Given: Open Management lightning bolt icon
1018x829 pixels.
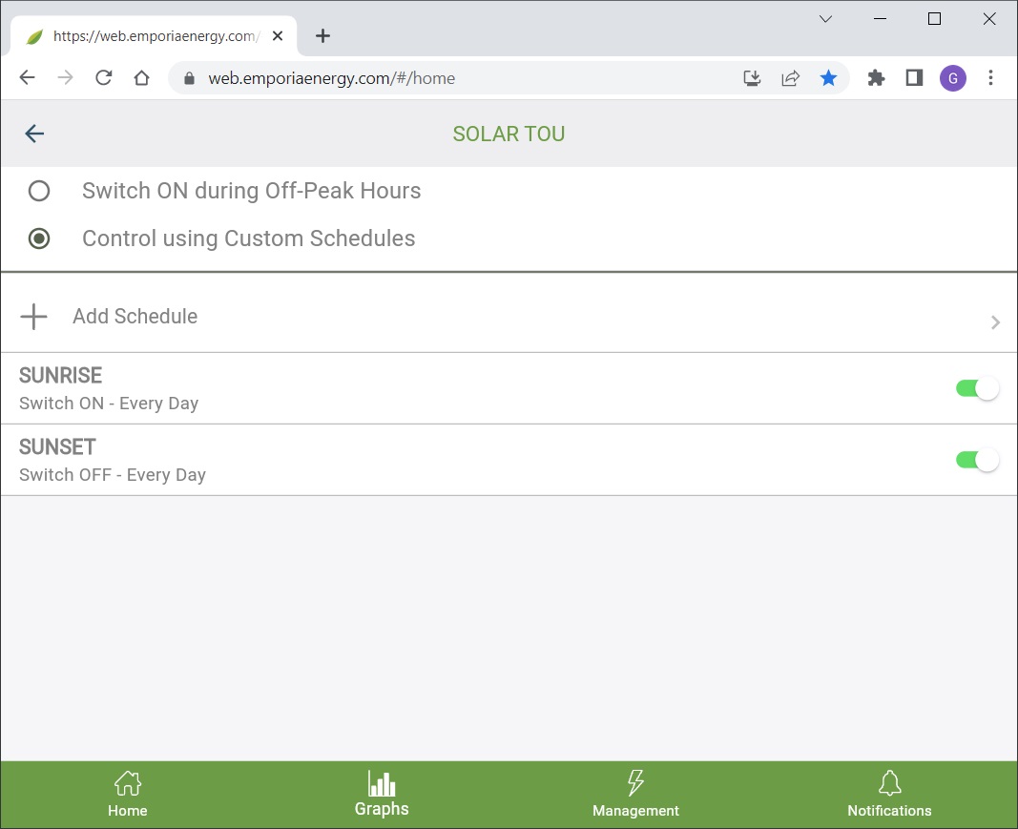Looking at the screenshot, I should 635,784.
